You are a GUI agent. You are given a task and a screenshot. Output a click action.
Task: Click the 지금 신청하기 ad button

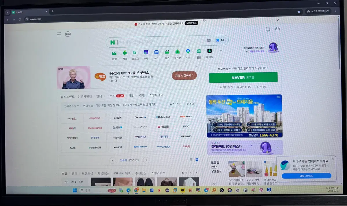(184, 75)
